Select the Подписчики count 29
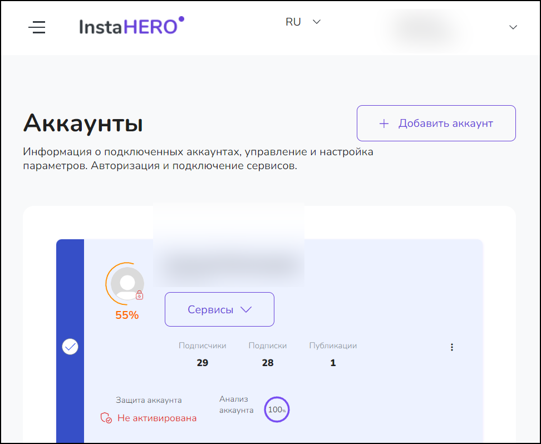The width and height of the screenshot is (541, 444). click(x=203, y=363)
